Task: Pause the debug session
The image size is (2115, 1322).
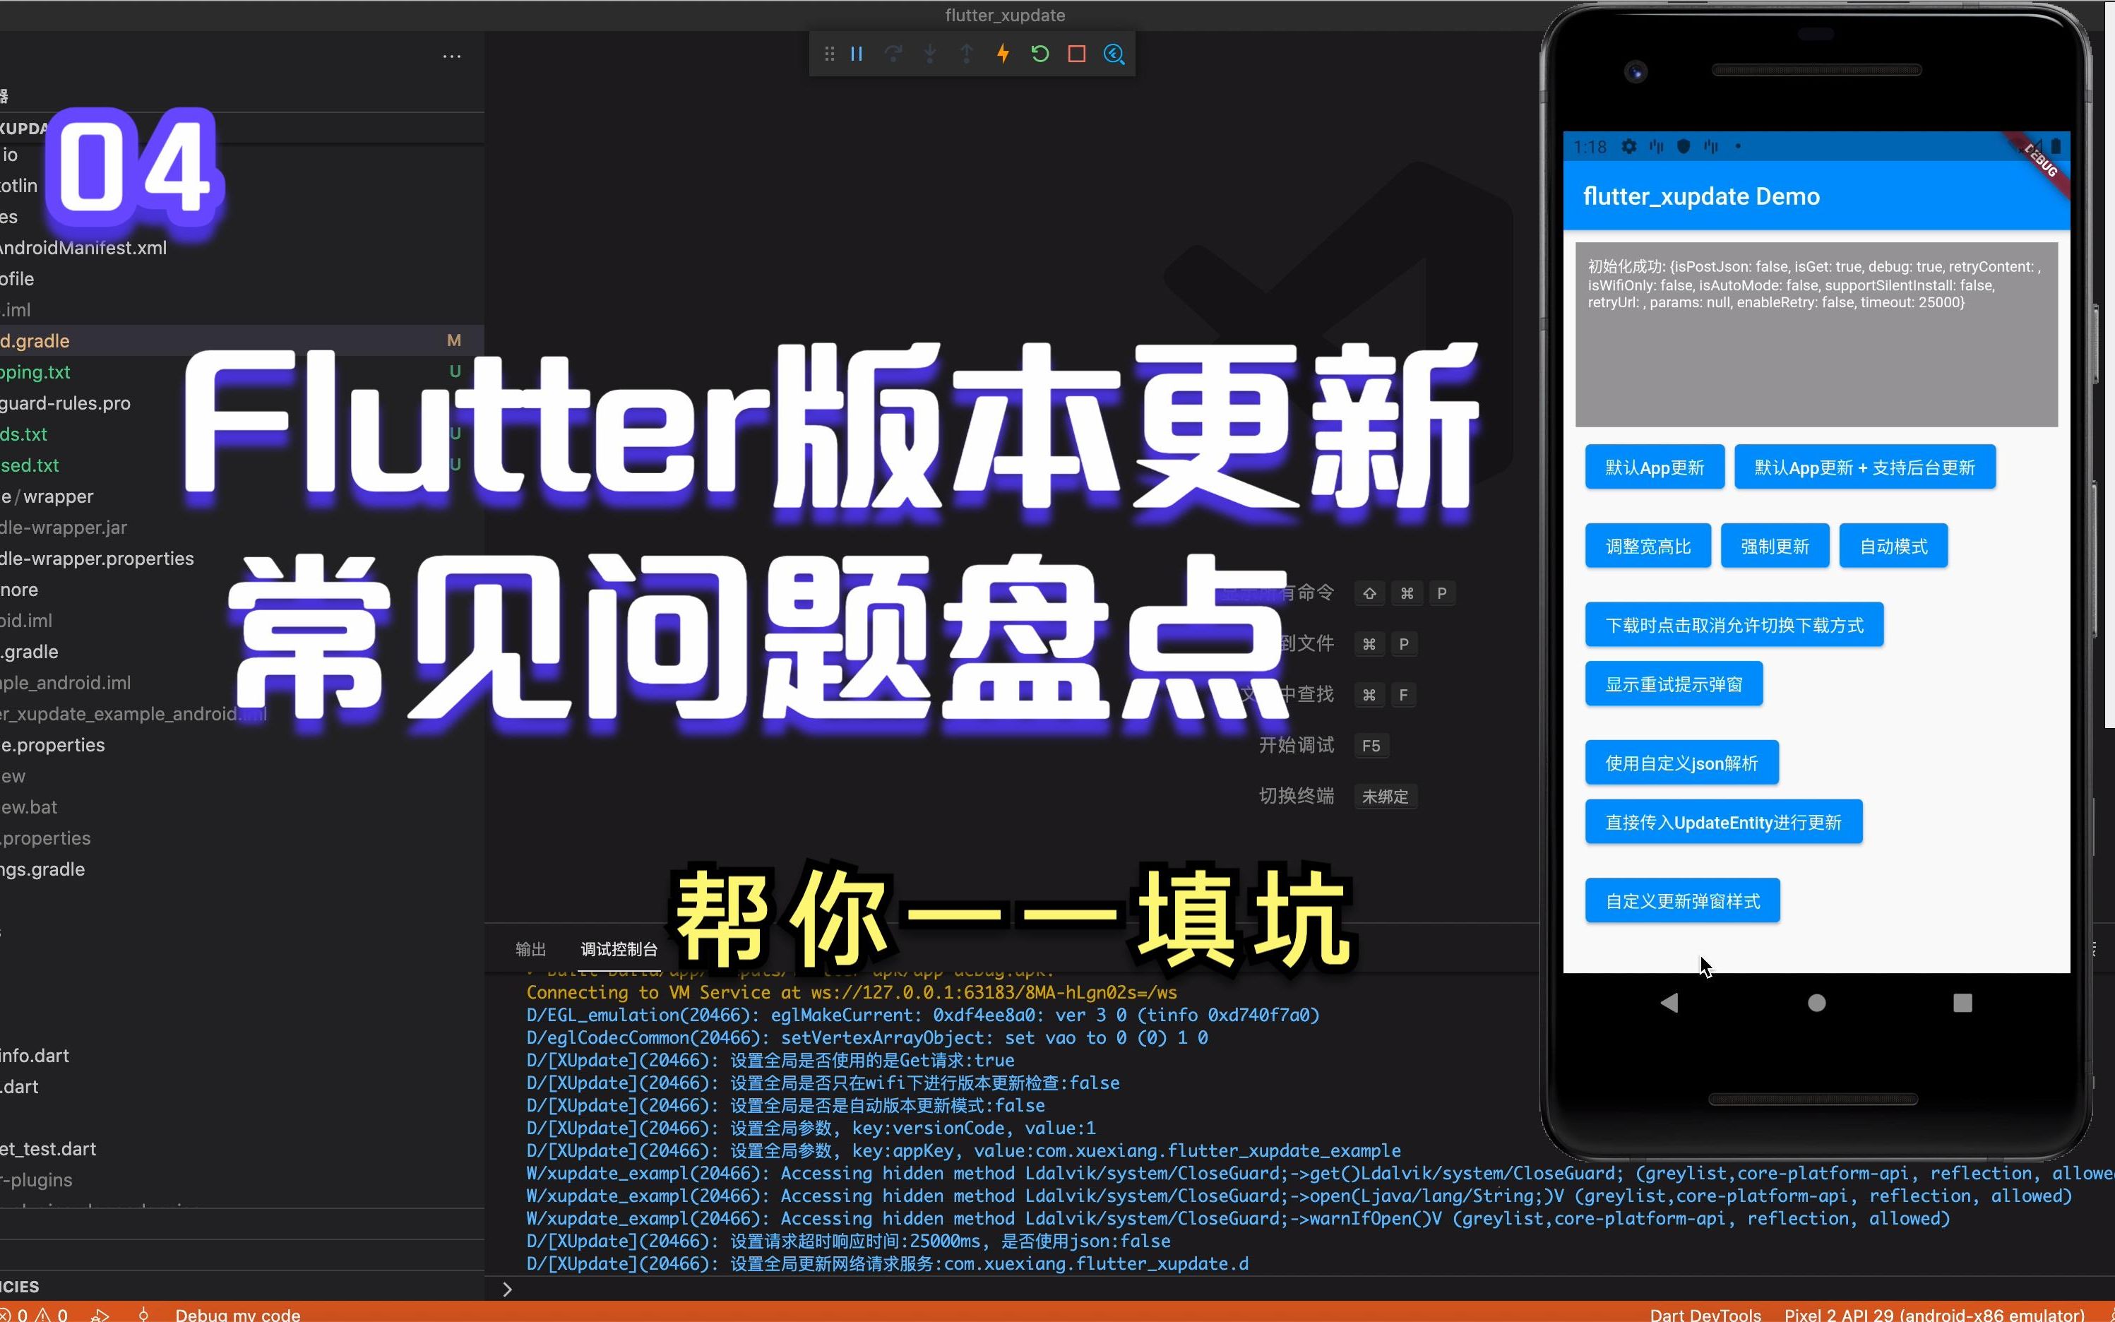Action: coord(857,54)
